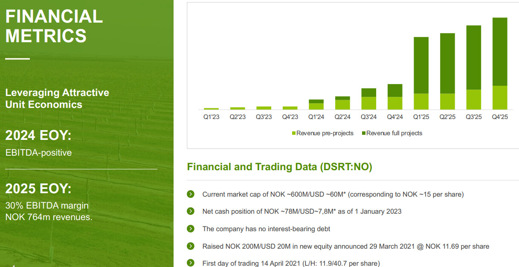This screenshot has width=519, height=267.
Task: Click the Current market cap line
Action: pyautogui.click(x=333, y=194)
